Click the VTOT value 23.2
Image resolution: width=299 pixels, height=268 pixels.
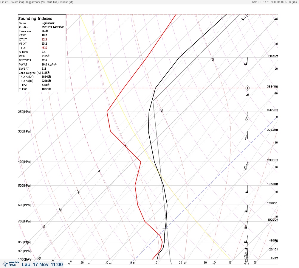pyautogui.click(x=44, y=43)
